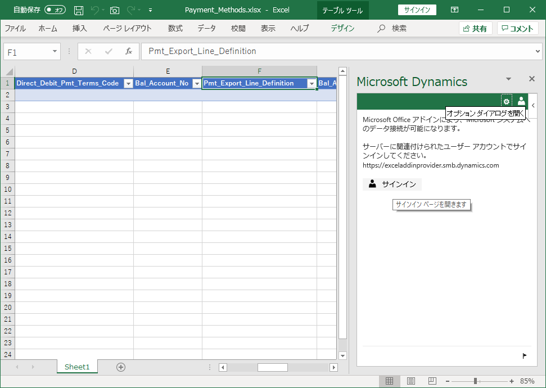Click the horizontal scrollbar thumb
The width and height of the screenshot is (546, 388).
tap(273, 367)
